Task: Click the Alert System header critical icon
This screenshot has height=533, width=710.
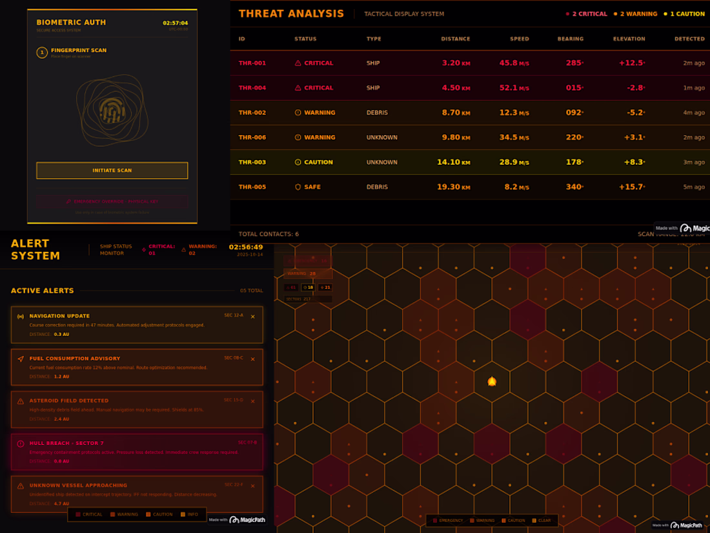Action: pyautogui.click(x=143, y=250)
